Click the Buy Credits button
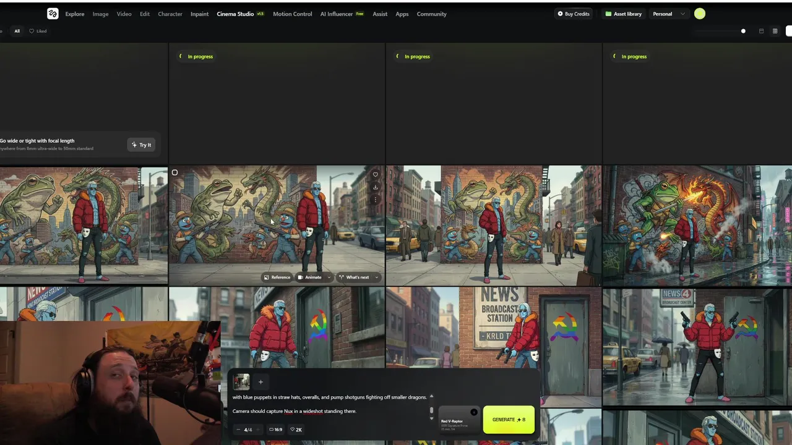 point(574,14)
